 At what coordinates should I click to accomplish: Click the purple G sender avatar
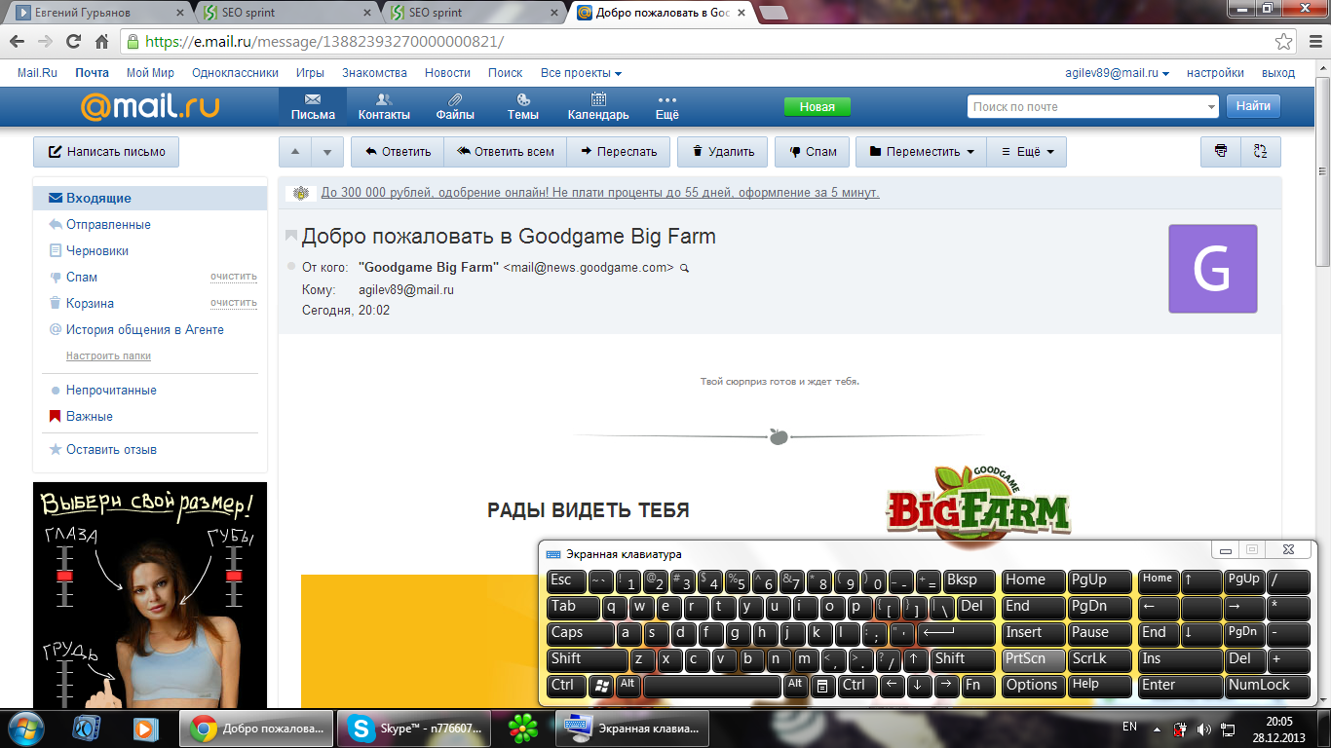pyautogui.click(x=1213, y=269)
